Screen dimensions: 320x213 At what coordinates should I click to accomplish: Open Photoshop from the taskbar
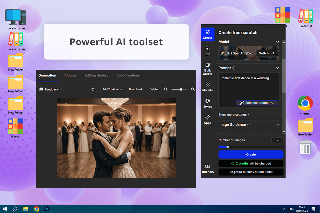tap(46, 209)
